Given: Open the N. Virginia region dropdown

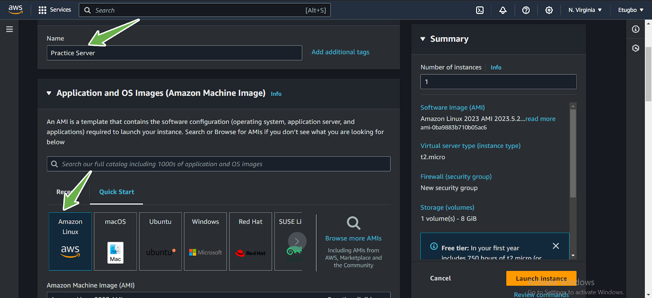Looking at the screenshot, I should tap(585, 10).
